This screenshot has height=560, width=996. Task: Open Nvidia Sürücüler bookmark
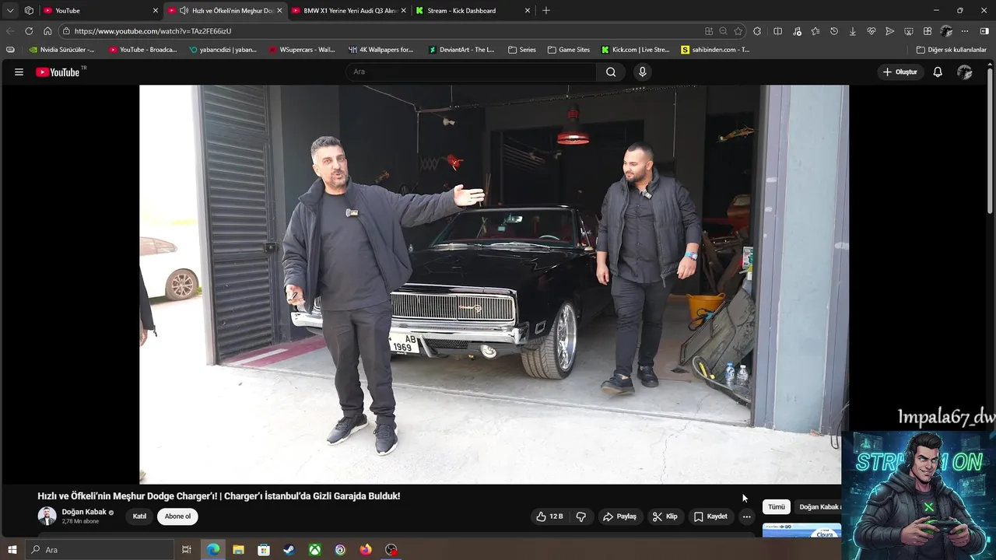(x=61, y=50)
